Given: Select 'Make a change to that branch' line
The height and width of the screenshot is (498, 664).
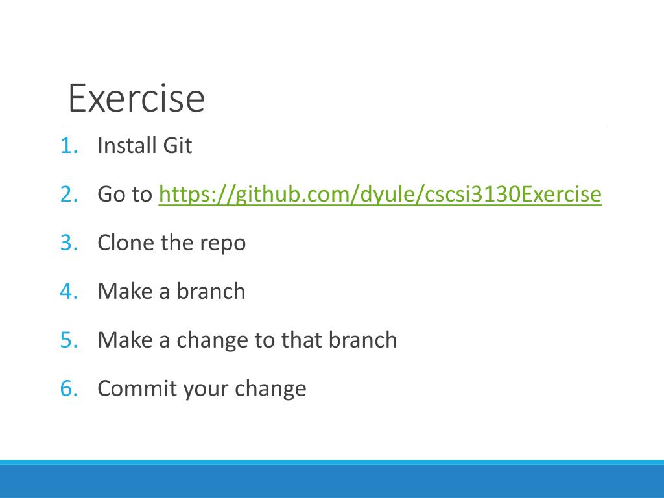Looking at the screenshot, I should pyautogui.click(x=247, y=340).
